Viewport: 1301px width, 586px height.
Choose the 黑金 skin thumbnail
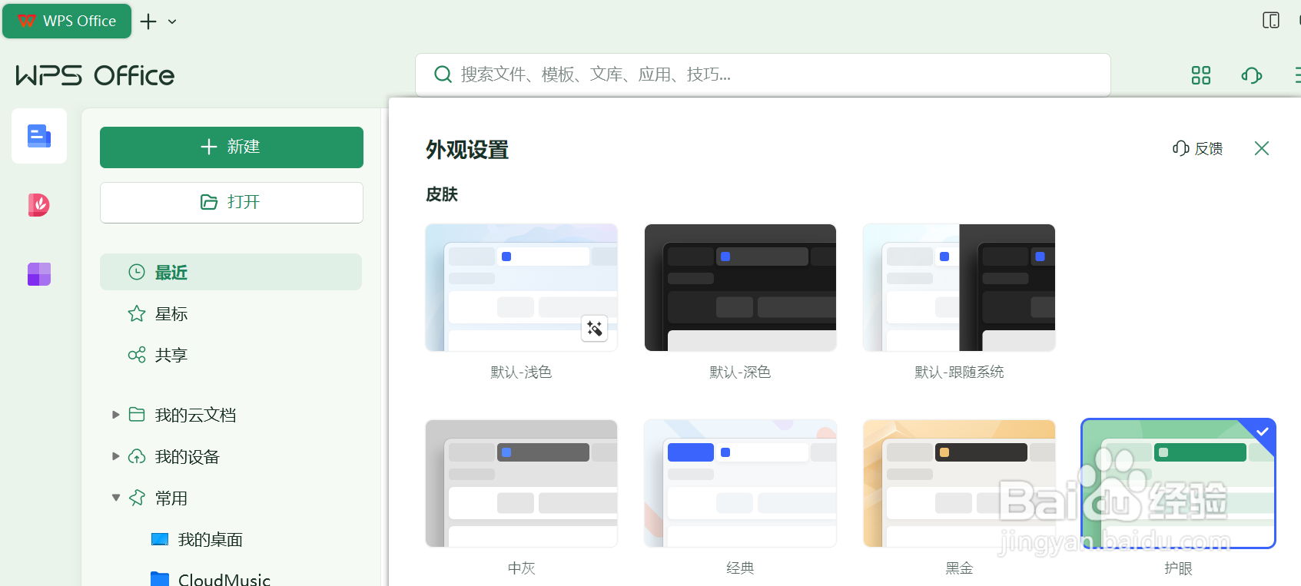[959, 483]
